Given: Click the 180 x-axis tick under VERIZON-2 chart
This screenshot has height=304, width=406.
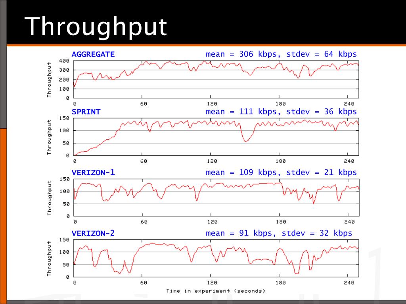Looking at the screenshot, I should 280,283.
